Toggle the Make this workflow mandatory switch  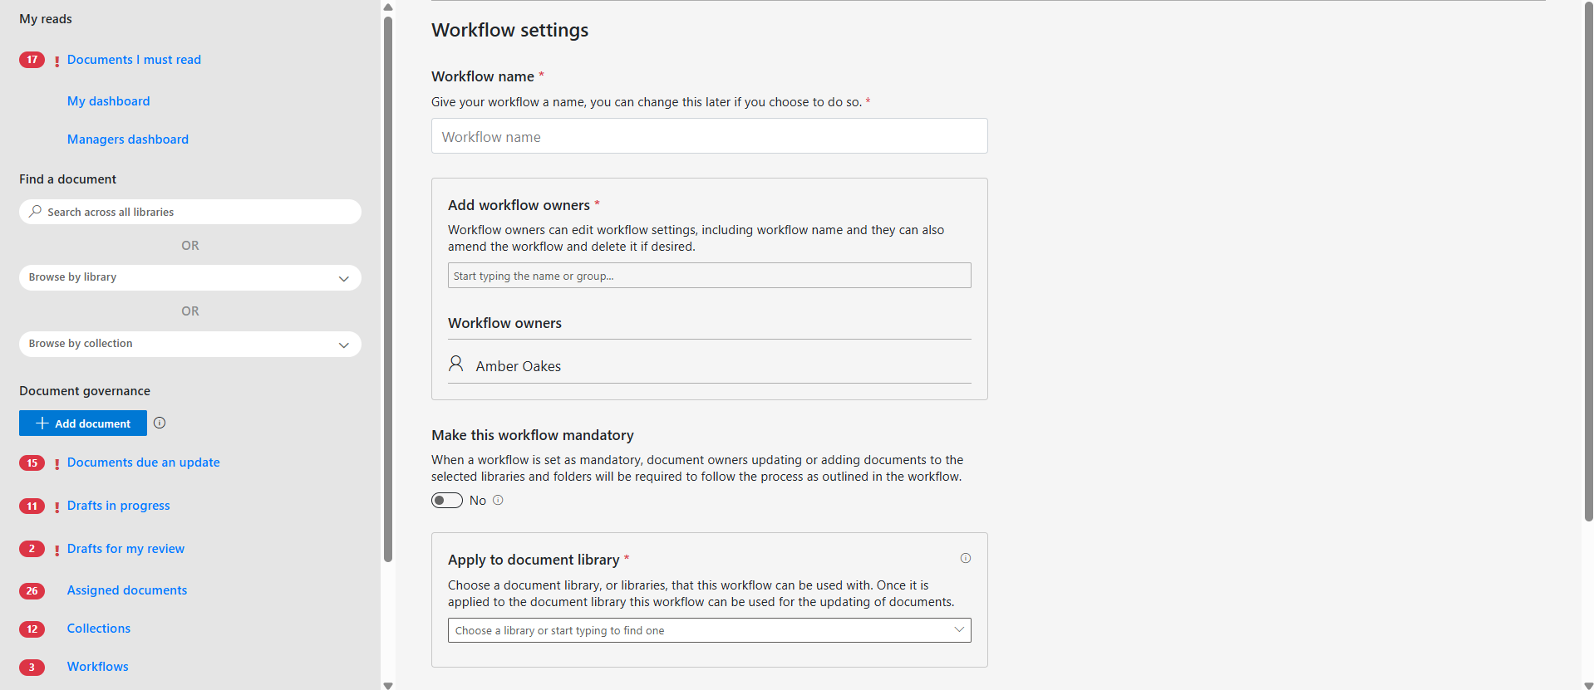point(447,500)
